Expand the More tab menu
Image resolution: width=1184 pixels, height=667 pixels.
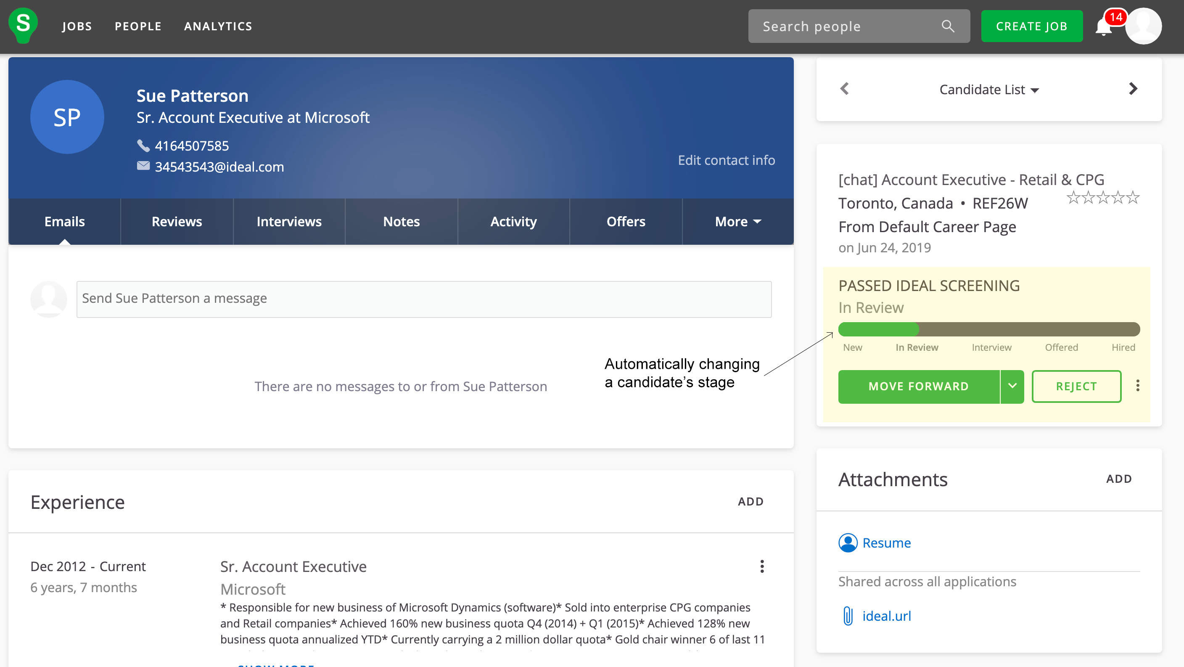point(738,222)
